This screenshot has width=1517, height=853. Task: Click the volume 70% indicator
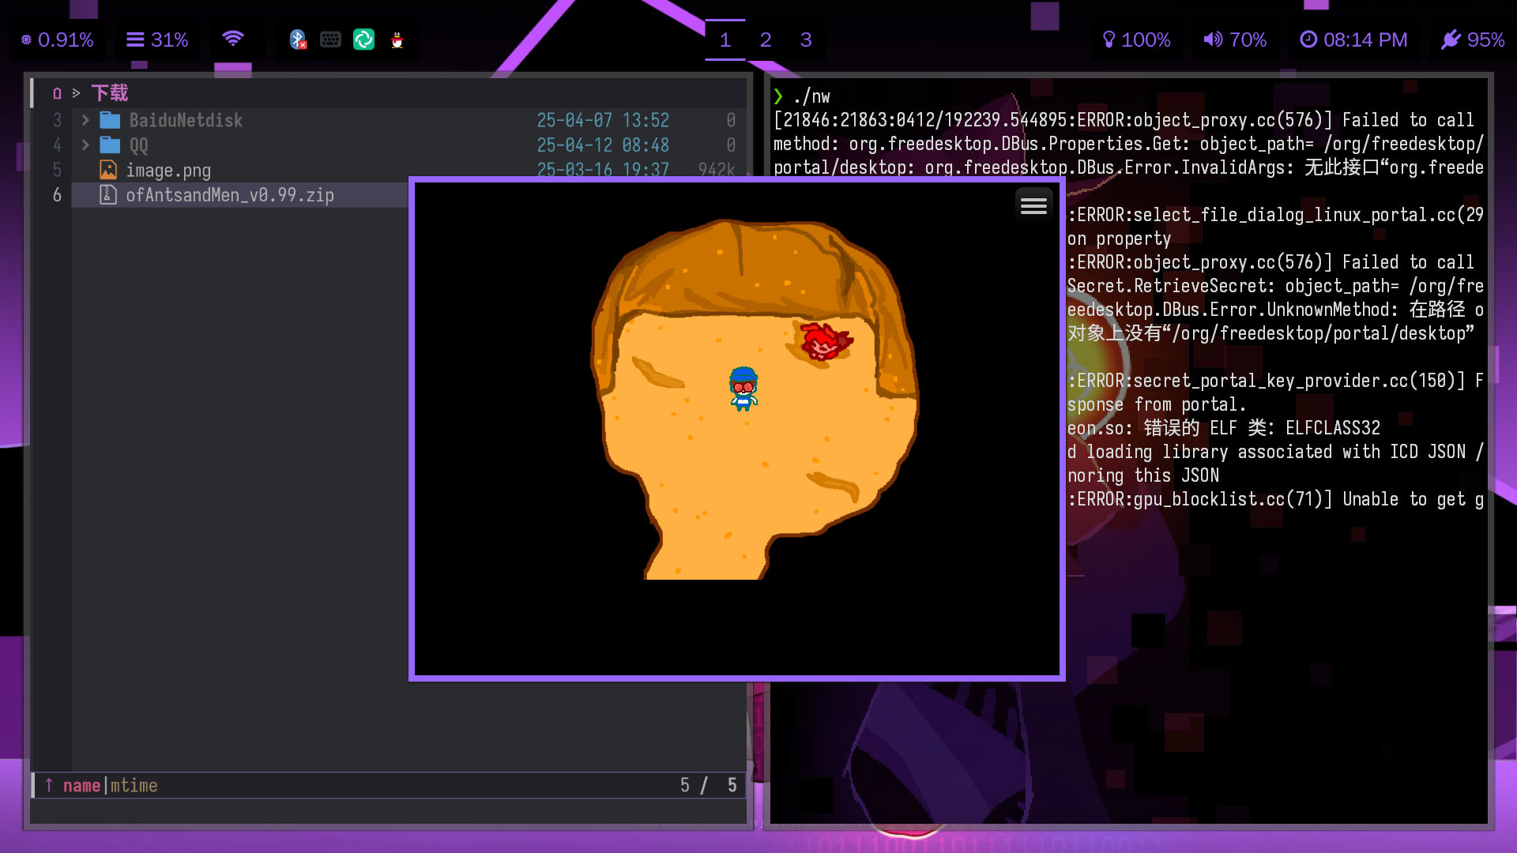(1235, 39)
